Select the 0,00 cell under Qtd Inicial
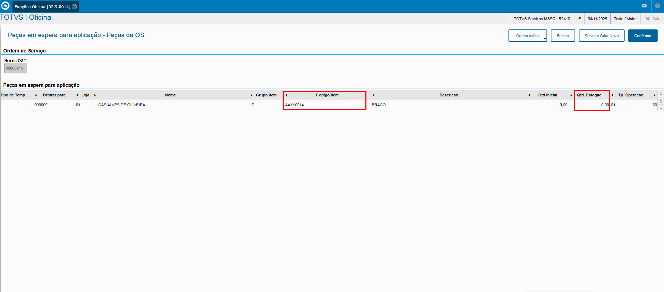This screenshot has height=292, width=664. [564, 105]
